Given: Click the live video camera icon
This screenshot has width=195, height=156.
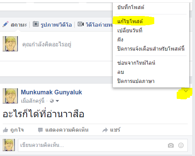Looking at the screenshot, I should point(81,24).
